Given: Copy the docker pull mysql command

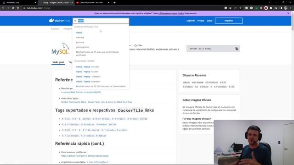Looking at the screenshot, I should 237,49.
